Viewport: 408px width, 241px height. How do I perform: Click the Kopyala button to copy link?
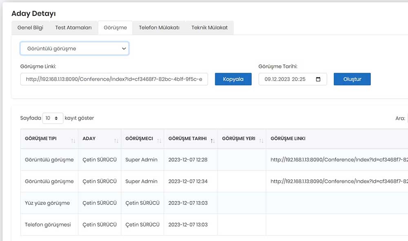tap(233, 79)
